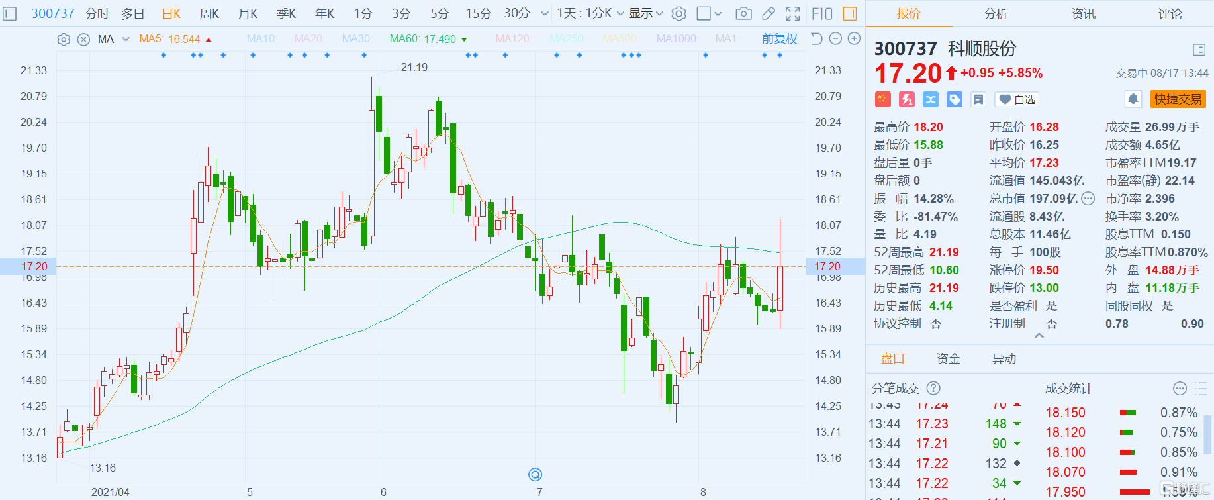Open the F10 company info view
1214x500 pixels.
tap(821, 13)
